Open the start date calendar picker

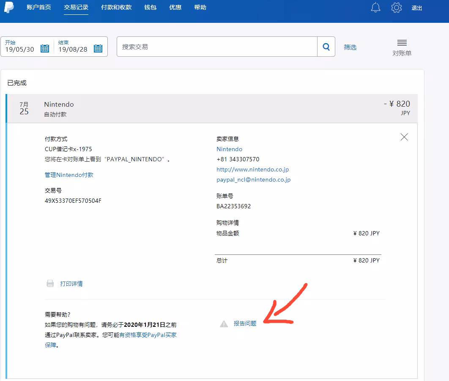45,48
